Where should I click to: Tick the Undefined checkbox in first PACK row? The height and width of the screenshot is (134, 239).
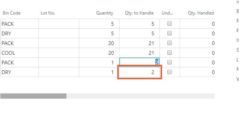coord(170,23)
